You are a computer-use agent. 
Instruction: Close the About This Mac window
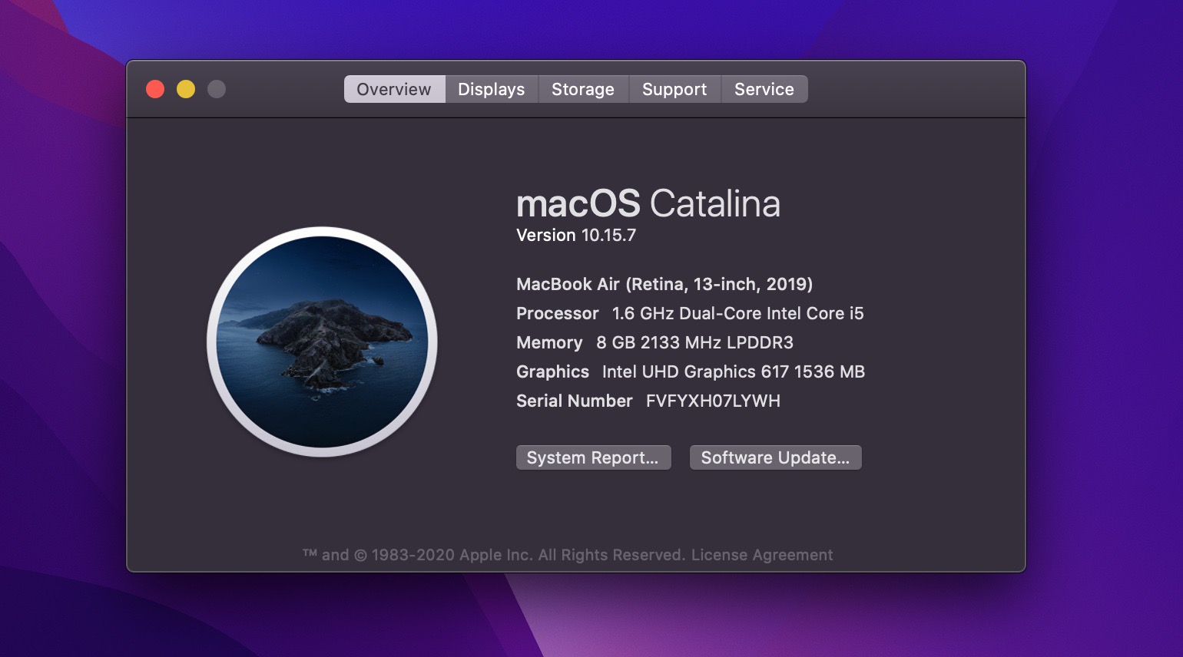[x=155, y=89]
